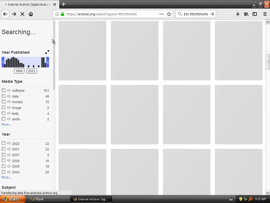Click the EIA MOORHUHN search box
Viewport: 270px width, 203px height.
pyautogui.click(x=196, y=14)
